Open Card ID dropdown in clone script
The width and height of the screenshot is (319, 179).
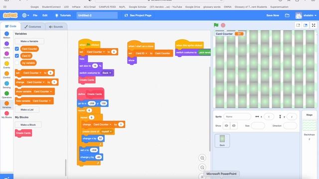point(142,53)
